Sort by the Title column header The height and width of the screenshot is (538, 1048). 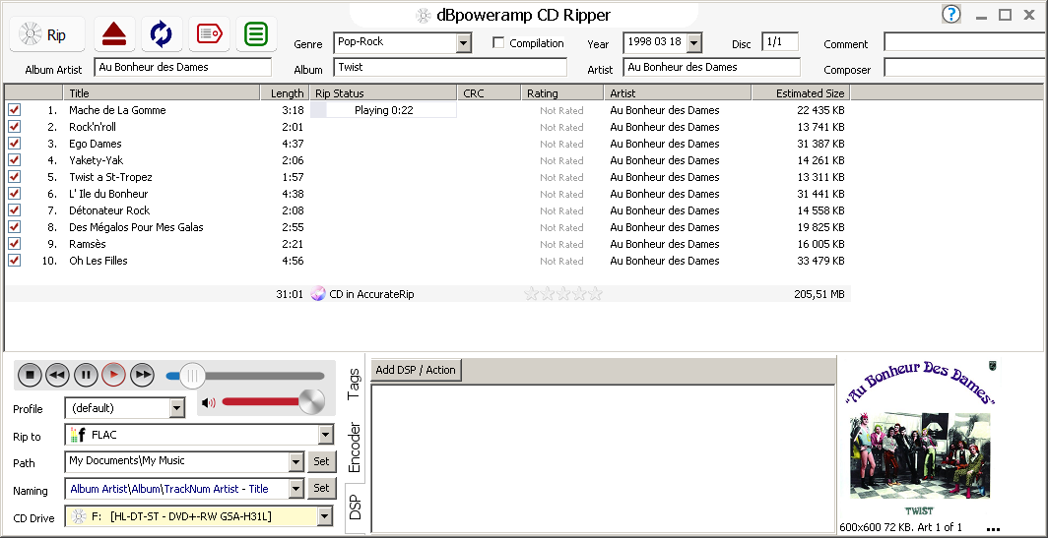[164, 92]
